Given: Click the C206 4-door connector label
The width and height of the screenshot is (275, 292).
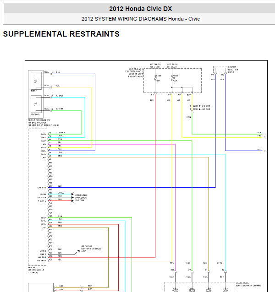Looking at the screenshot, I should [x=201, y=109].
